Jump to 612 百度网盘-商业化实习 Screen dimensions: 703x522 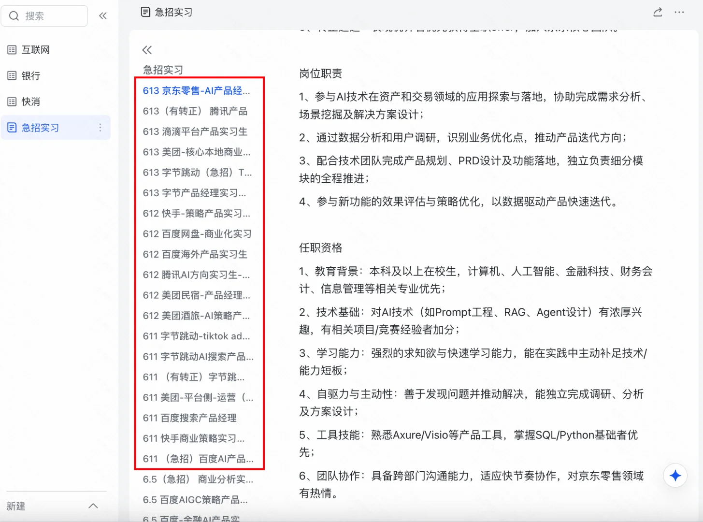[x=197, y=234]
